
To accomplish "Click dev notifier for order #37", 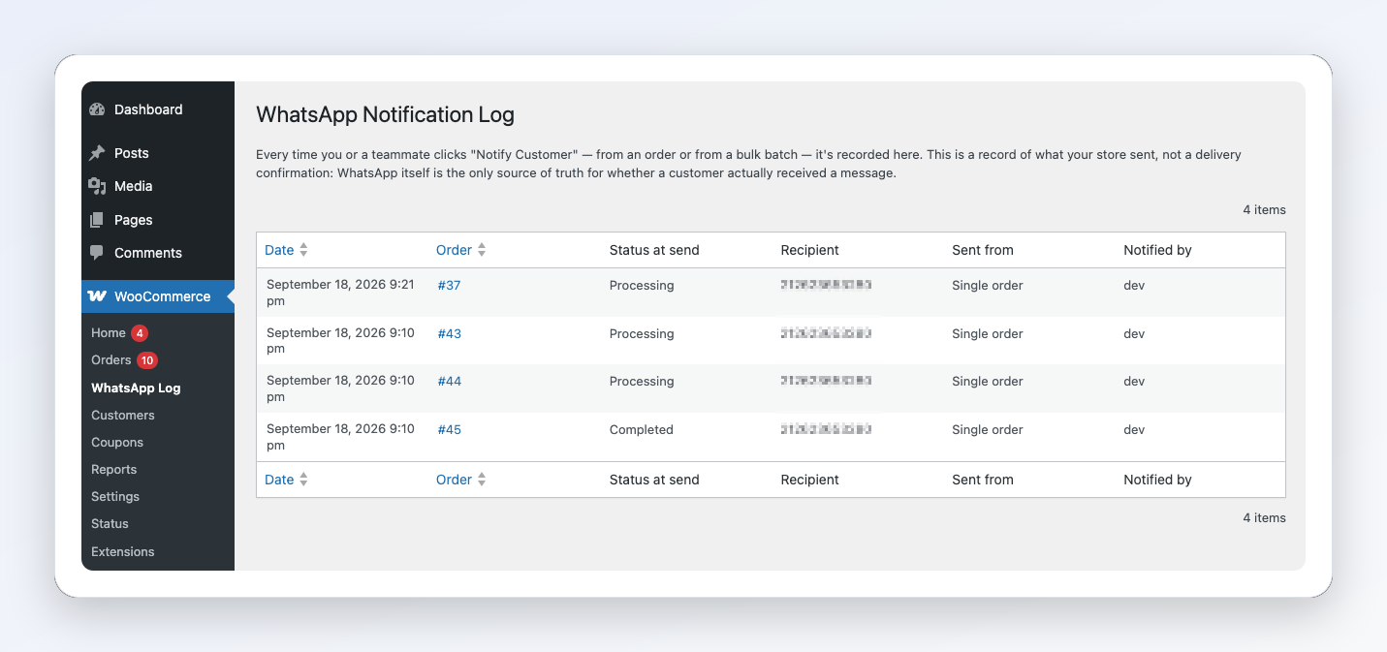I will point(1134,286).
